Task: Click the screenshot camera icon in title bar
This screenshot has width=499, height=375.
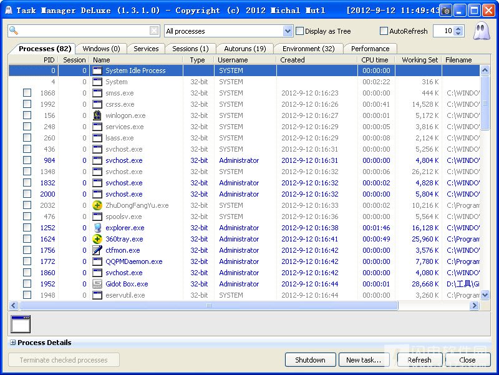Action: coord(446,11)
